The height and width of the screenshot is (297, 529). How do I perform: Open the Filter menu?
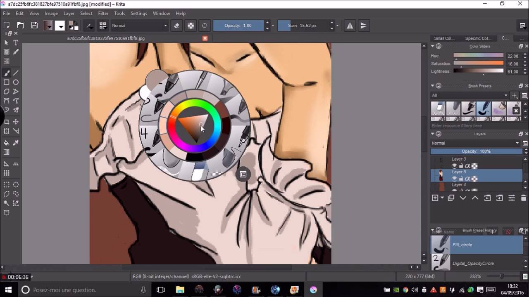click(x=103, y=13)
